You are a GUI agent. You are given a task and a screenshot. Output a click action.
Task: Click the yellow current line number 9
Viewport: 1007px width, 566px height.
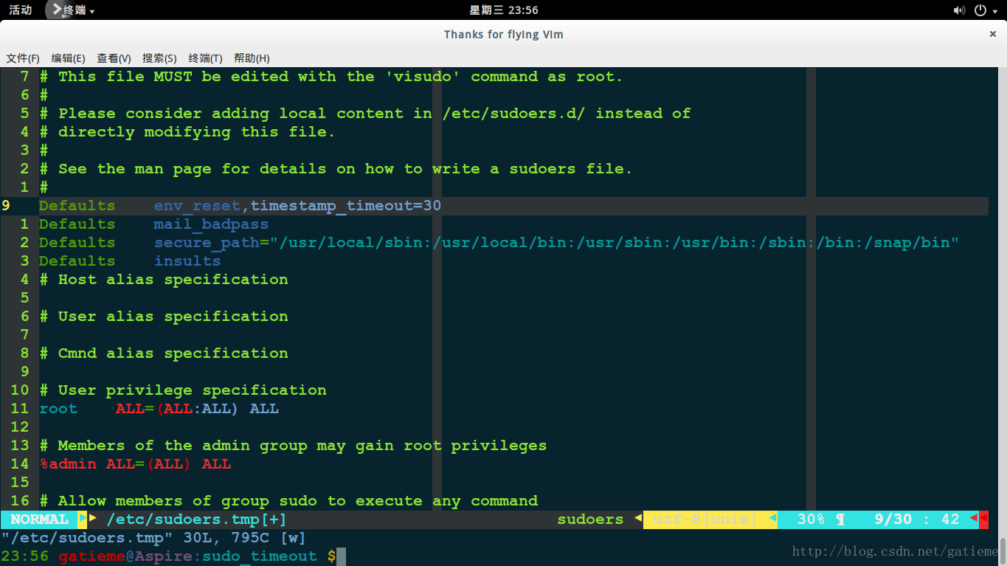pos(6,206)
